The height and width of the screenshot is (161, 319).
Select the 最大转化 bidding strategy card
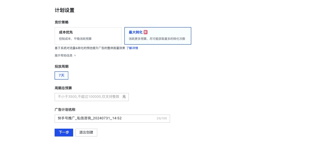click(x=157, y=36)
